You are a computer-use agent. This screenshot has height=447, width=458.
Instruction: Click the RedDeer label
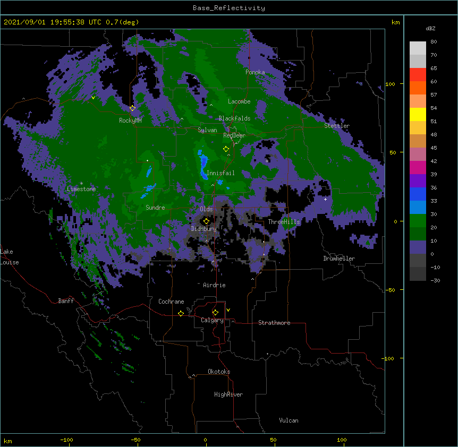point(234,135)
